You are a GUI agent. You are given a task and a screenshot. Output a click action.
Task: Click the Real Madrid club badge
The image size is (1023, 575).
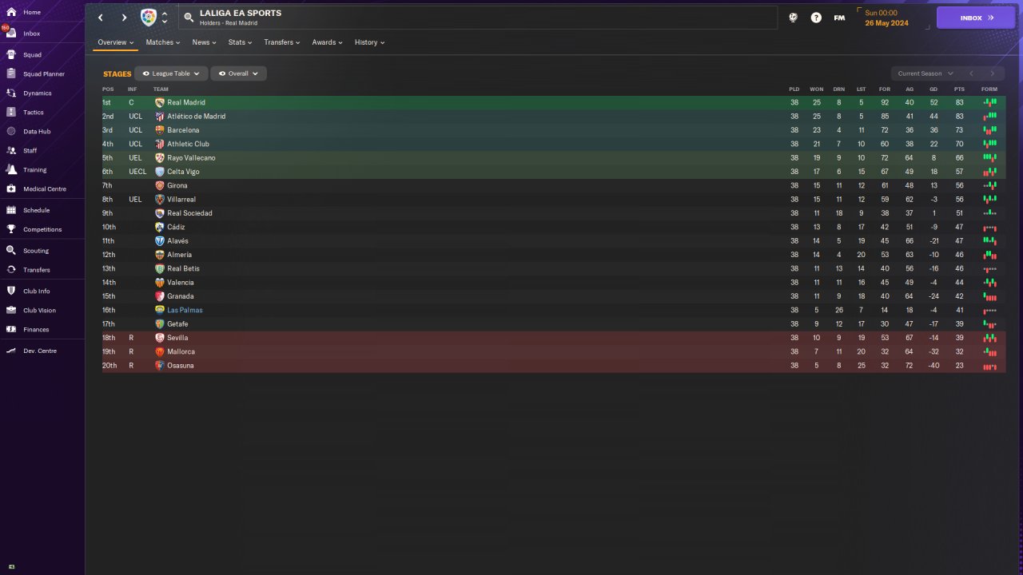(160, 103)
